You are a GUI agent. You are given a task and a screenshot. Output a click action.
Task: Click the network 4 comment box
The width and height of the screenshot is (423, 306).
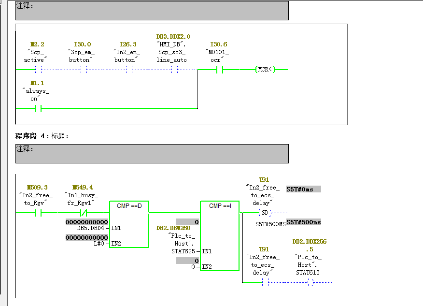pyautogui.click(x=152, y=154)
